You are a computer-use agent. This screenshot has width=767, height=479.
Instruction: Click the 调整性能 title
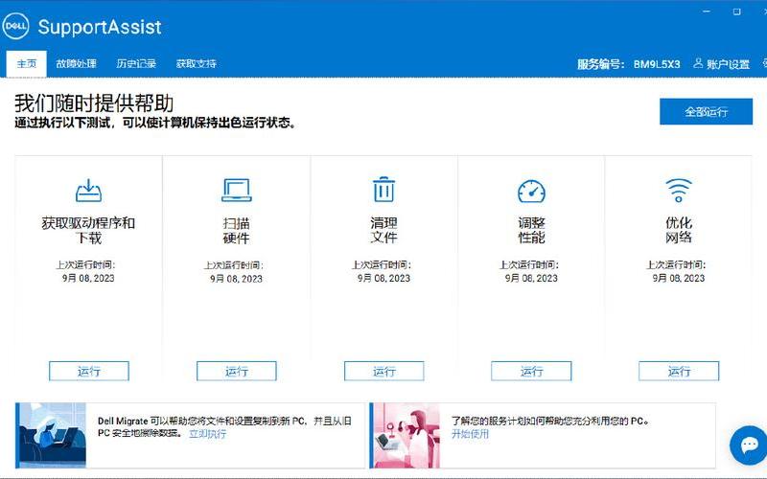531,230
